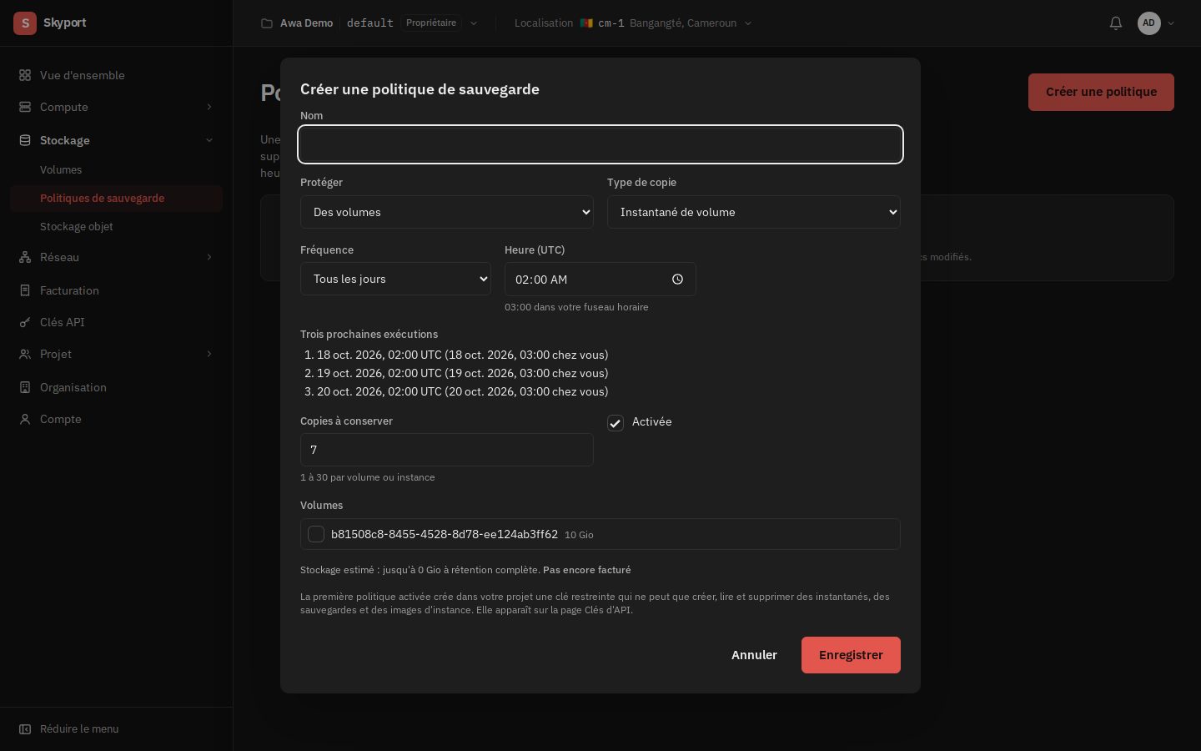Click the AD user avatar
Image resolution: width=1201 pixels, height=751 pixels.
pyautogui.click(x=1148, y=23)
